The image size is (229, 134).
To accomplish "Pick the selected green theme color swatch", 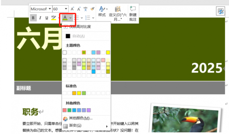I will 84,52.
